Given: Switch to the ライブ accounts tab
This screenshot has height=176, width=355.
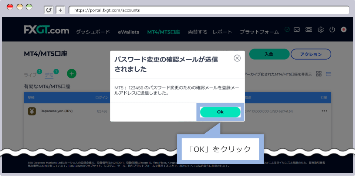Looking at the screenshot, I should (30, 75).
